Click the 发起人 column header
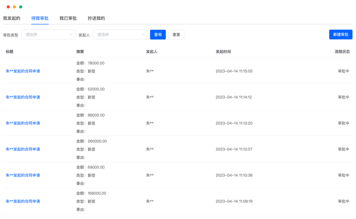Image resolution: width=356 pixels, height=219 pixels. pyautogui.click(x=152, y=52)
